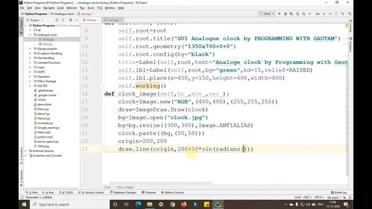Viewport: 372px width, 209px height.
Task: Open the VCS menu
Action: coord(99,8)
